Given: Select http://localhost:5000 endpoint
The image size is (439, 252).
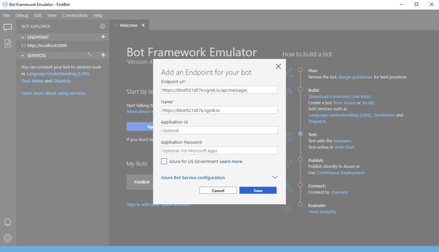Looking at the screenshot, I should click(x=47, y=46).
